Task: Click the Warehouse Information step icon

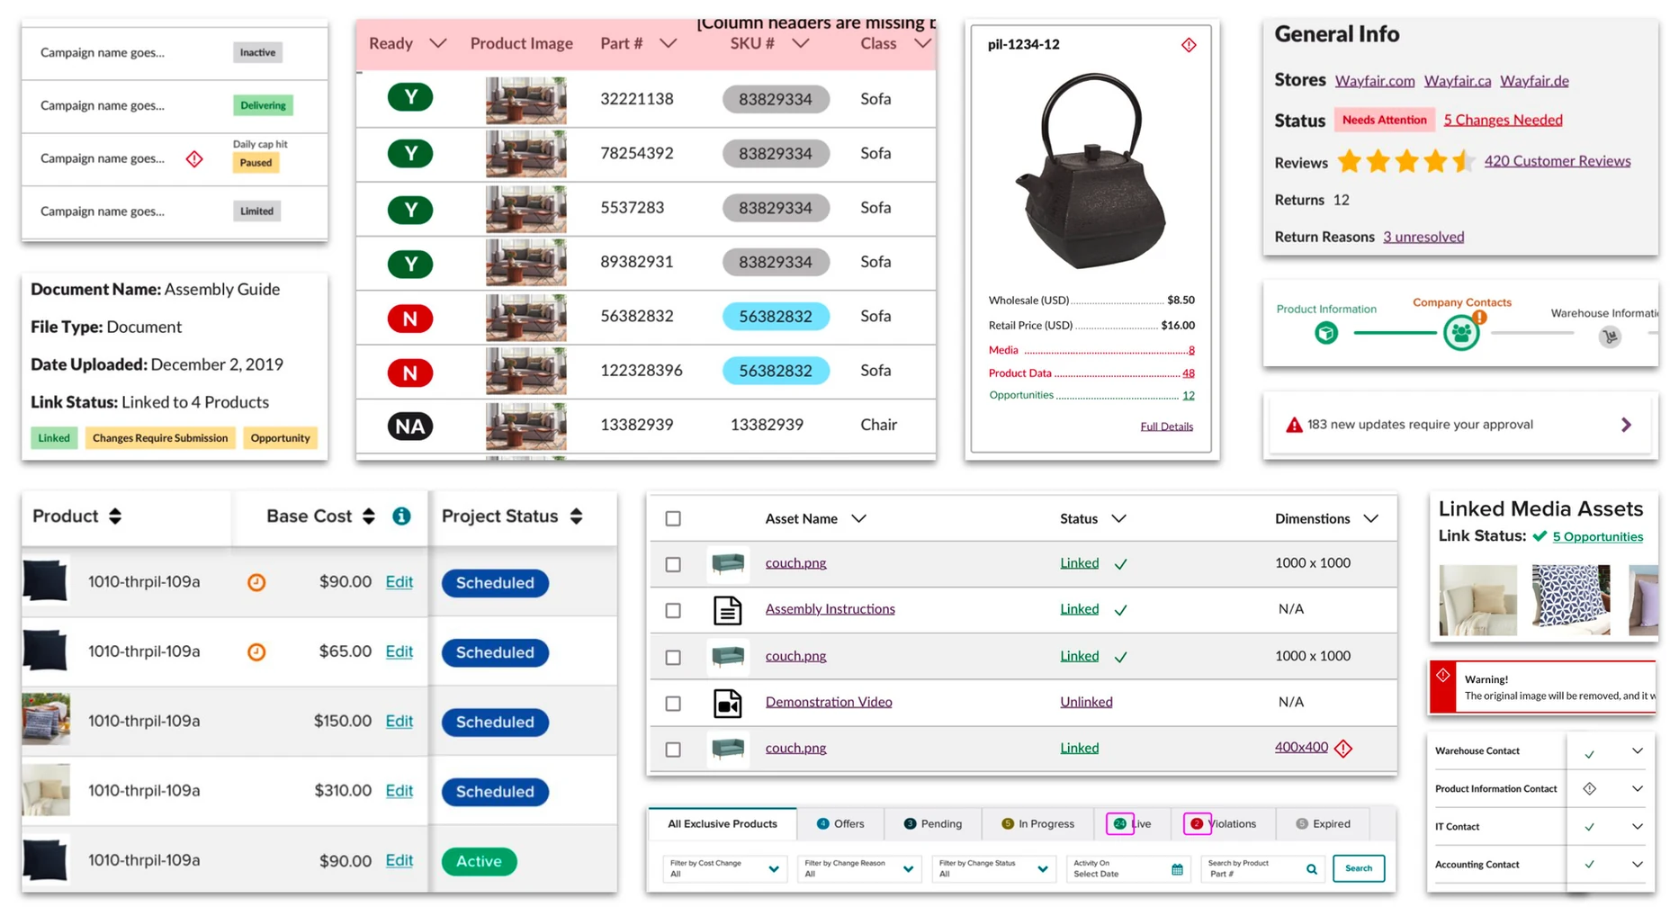Action: (1610, 337)
